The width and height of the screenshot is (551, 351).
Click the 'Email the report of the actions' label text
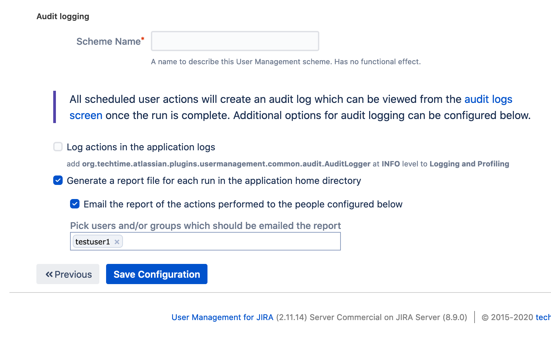(x=243, y=204)
